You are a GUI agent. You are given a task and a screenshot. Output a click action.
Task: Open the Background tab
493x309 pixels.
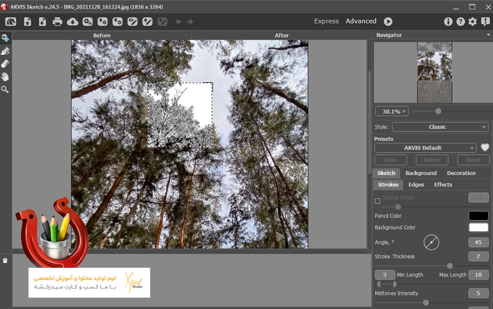(421, 173)
